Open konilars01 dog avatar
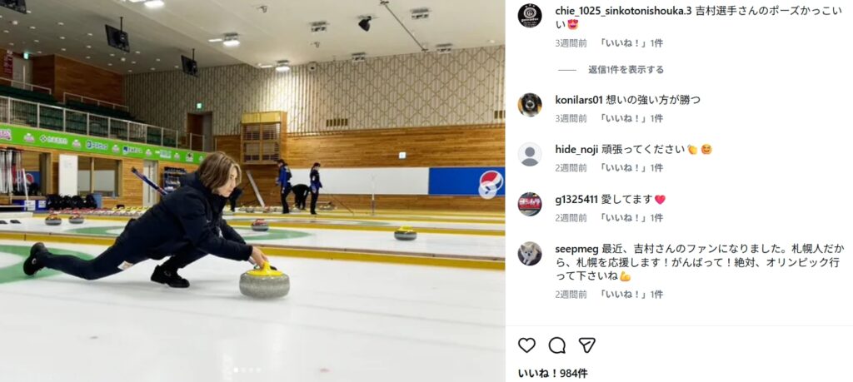 click(529, 104)
